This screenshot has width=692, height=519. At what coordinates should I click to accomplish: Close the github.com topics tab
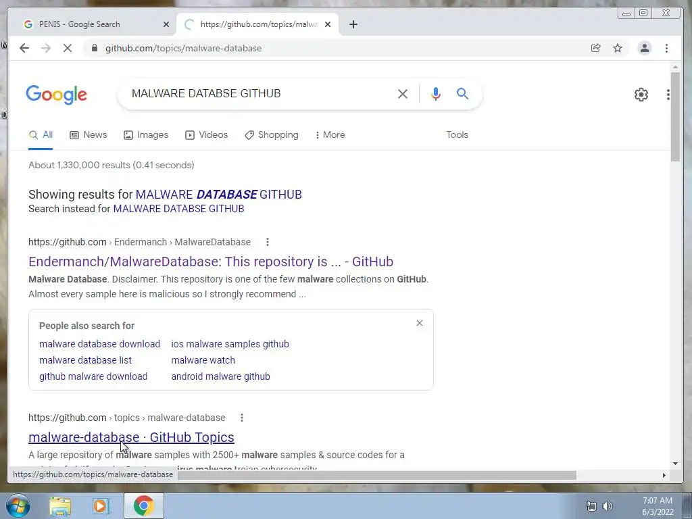[328, 24]
